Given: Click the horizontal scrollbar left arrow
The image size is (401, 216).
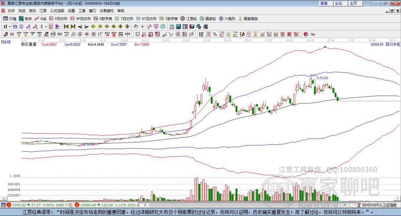Looking at the screenshot, I should (145, 205).
